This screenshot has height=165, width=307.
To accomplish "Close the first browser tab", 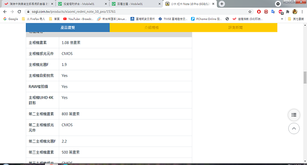I will [52, 4].
